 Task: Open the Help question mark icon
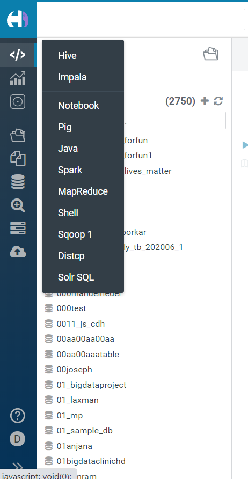point(18,416)
